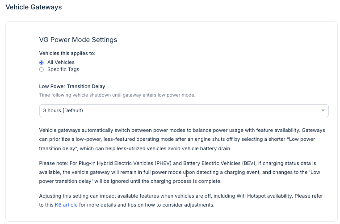340x224 pixels.
Task: Click the gray "Time following vehicle shutdown" helper text
Action: coord(117,95)
